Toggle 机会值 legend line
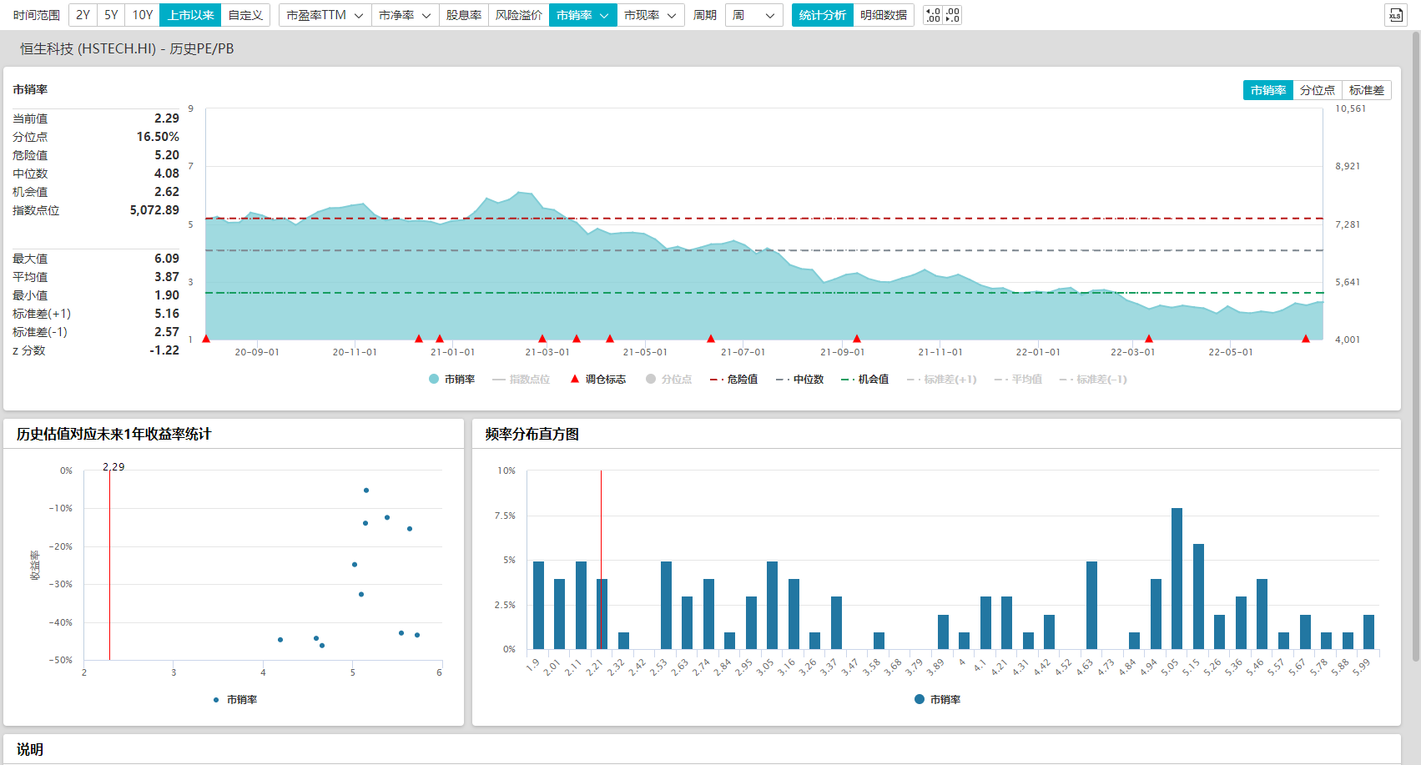Image resolution: width=1421 pixels, height=765 pixels. pos(864,379)
